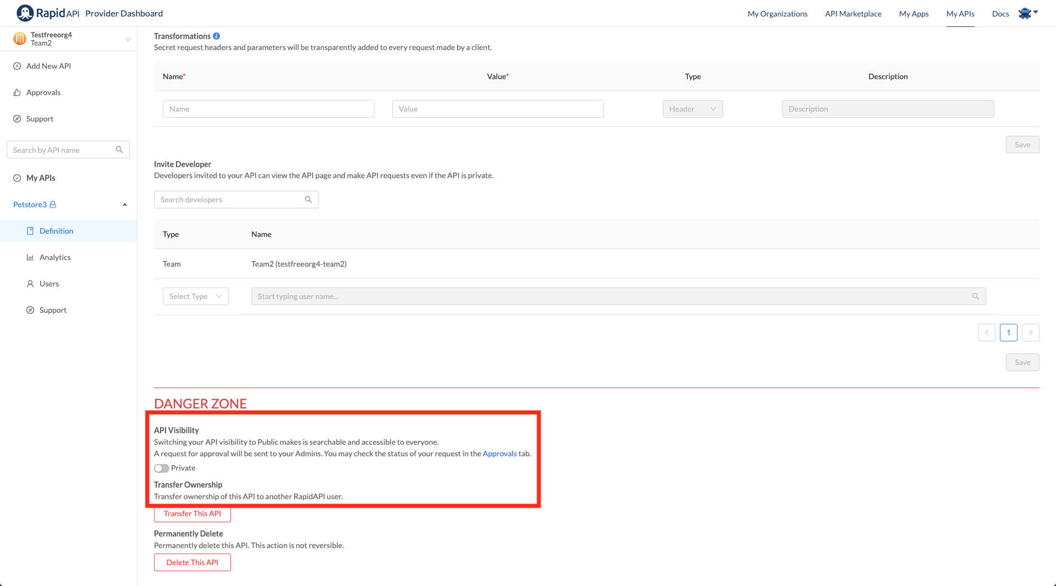Click the Definition book icon

point(30,231)
